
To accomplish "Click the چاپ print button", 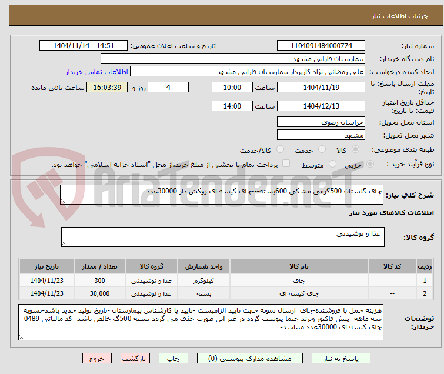I will click(x=173, y=359).
